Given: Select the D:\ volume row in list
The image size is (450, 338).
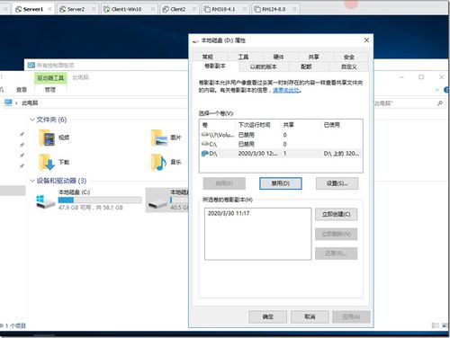Looking at the screenshot, I should [x=281, y=154].
